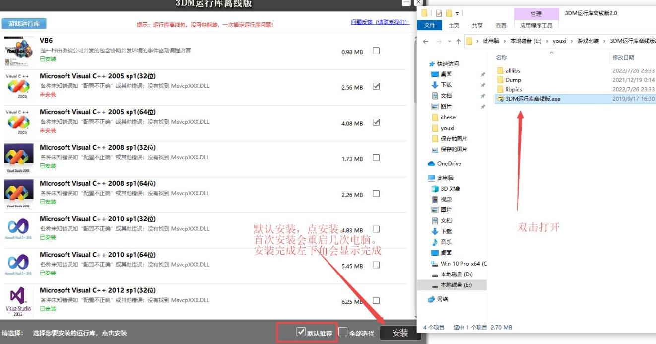Tick the VB6 checkbox
Image resolution: width=656 pixels, height=344 pixels.
(x=376, y=51)
